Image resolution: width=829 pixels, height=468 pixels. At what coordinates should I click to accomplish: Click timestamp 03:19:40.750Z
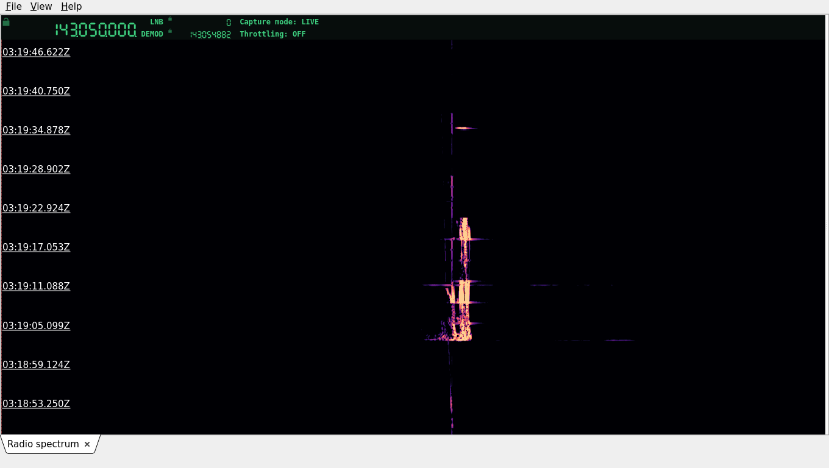pos(37,91)
